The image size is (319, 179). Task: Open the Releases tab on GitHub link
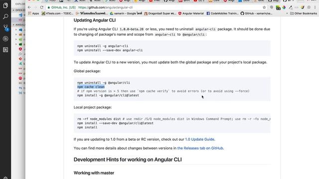tap(200, 148)
